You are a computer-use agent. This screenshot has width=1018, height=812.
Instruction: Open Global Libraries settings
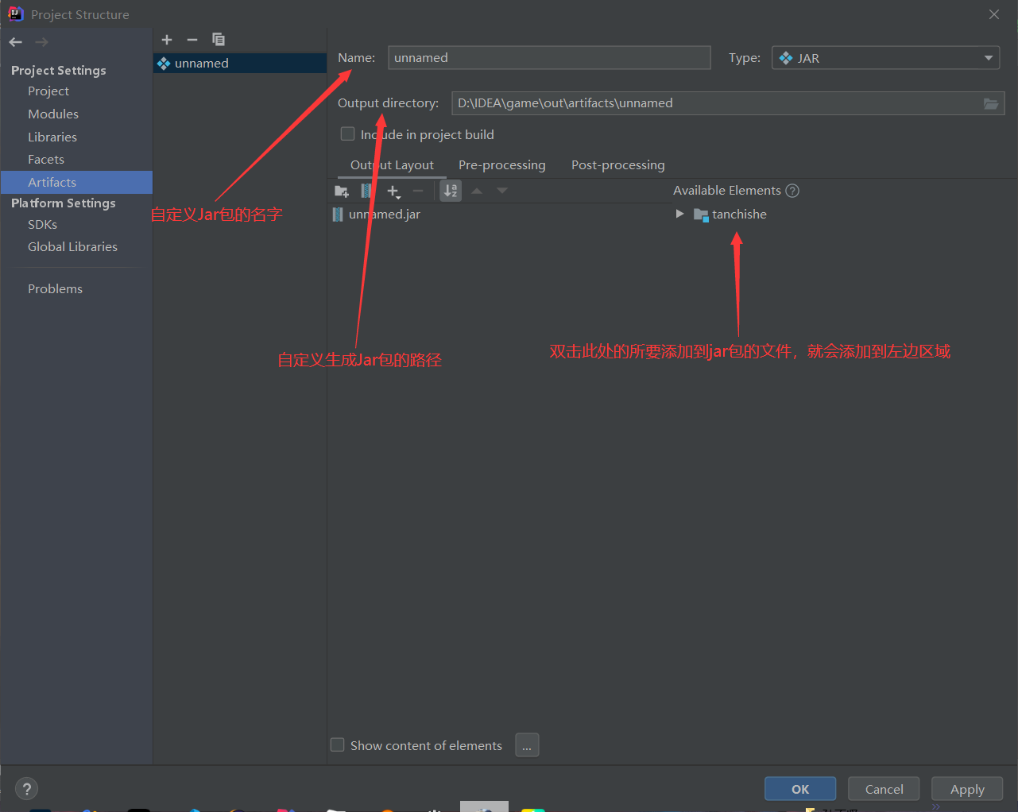click(72, 247)
